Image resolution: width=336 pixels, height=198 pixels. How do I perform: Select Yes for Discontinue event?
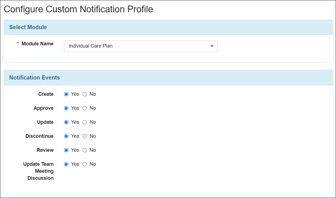[x=66, y=136]
